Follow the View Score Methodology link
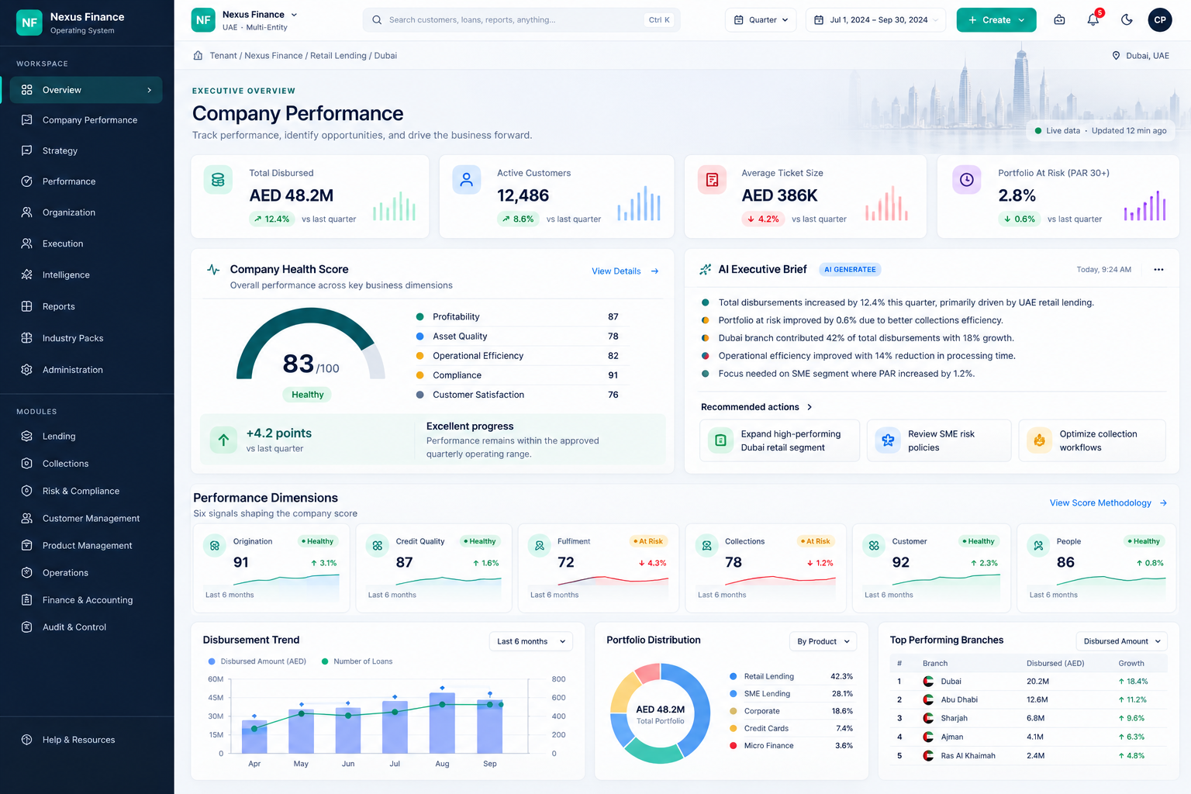1191x794 pixels. [1108, 503]
